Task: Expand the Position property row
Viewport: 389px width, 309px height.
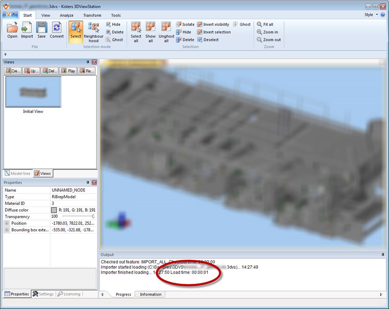Action: point(7,223)
